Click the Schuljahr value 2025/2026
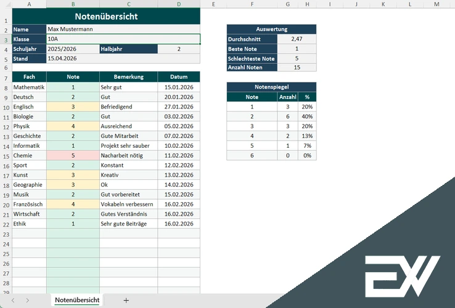 [x=73, y=49]
